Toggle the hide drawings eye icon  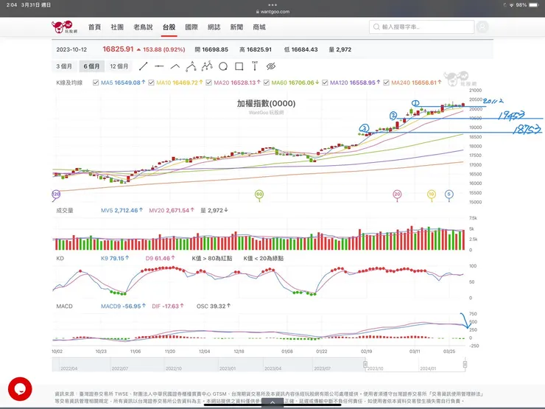(x=271, y=66)
